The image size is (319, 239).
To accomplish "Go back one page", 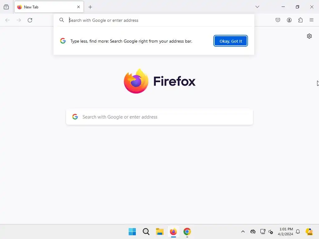I will pyautogui.click(x=7, y=20).
